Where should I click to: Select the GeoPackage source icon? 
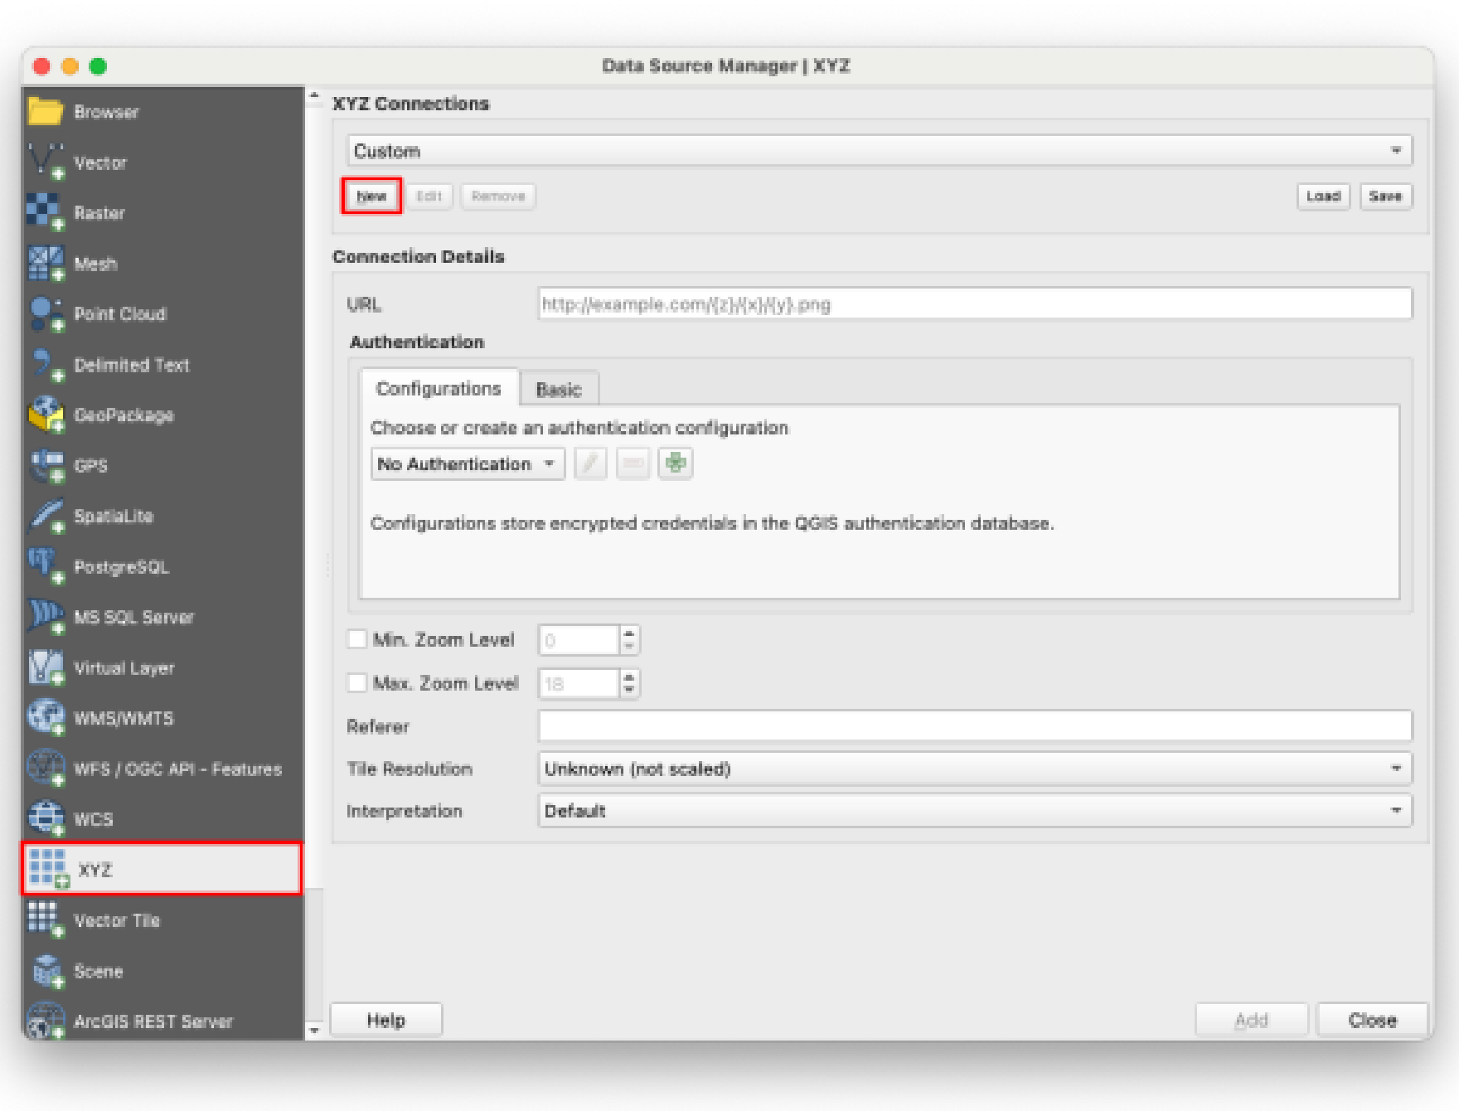click(x=46, y=415)
